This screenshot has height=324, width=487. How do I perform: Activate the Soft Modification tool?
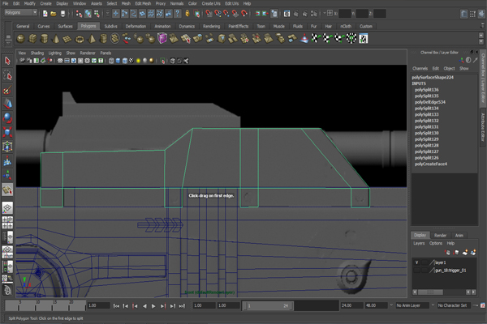click(x=7, y=161)
